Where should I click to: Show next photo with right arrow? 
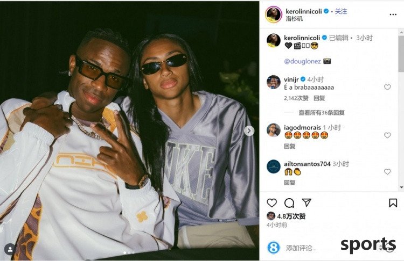pos(249,130)
